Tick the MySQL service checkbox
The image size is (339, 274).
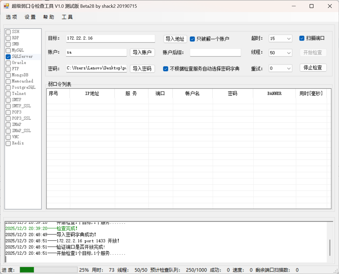click(8, 51)
